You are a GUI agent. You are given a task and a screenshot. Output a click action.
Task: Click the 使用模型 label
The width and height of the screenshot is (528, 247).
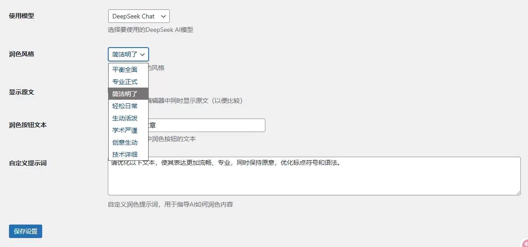(22, 16)
